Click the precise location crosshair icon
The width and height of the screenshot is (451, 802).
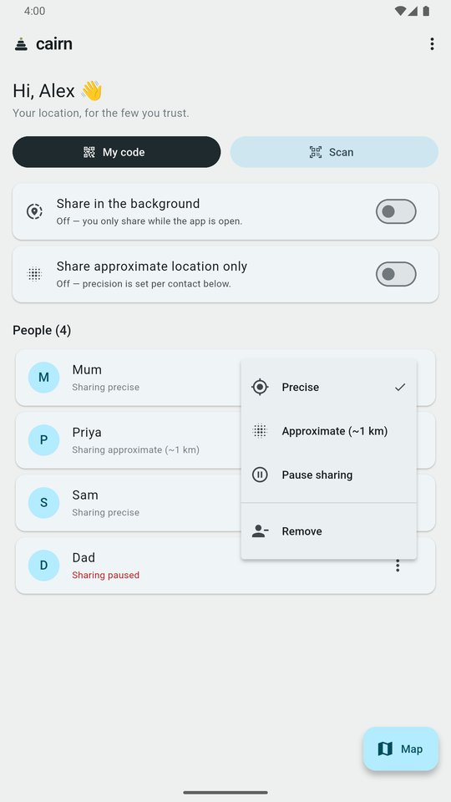coord(260,387)
